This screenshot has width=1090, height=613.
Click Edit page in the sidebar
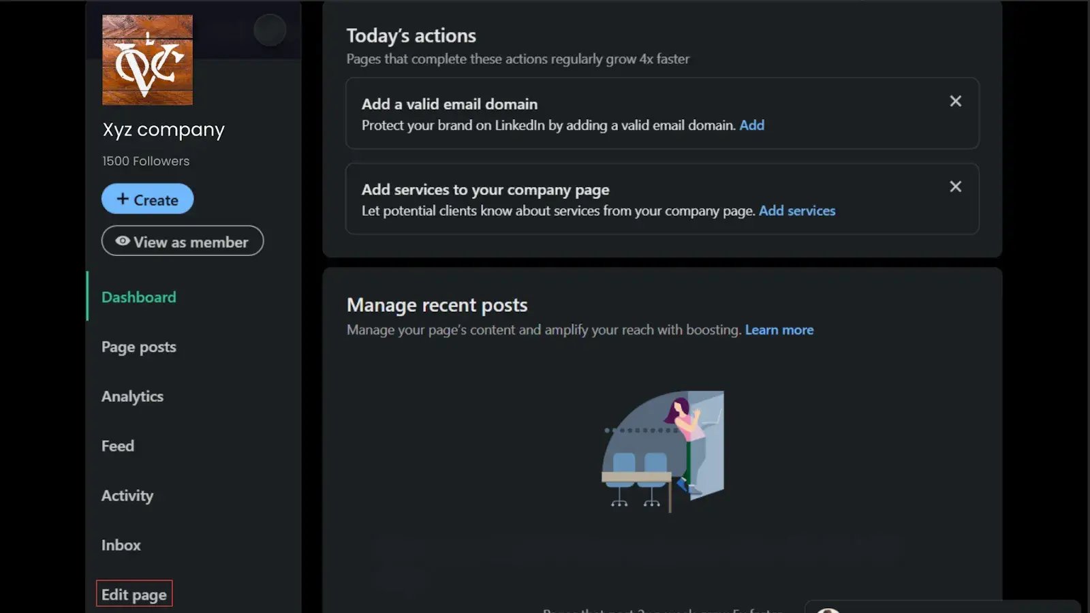(134, 594)
